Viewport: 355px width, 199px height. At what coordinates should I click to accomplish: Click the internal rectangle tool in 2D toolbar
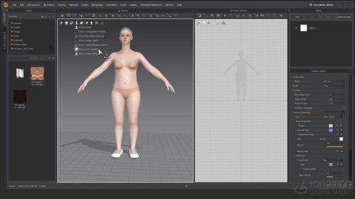tap(218, 15)
